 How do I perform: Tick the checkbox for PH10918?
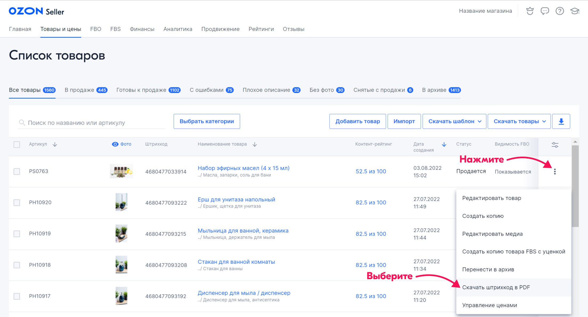(x=17, y=265)
